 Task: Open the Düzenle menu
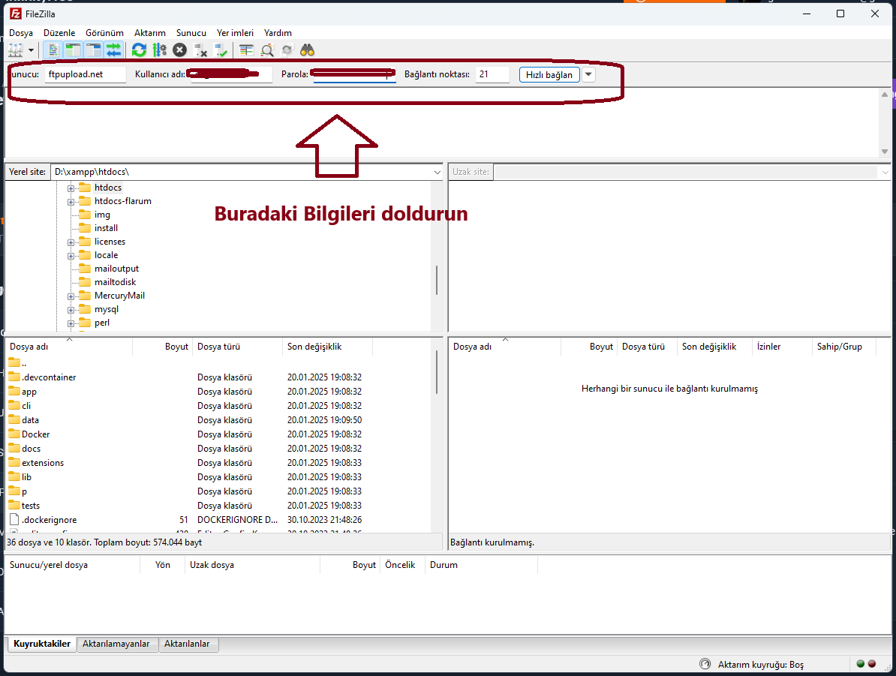[x=59, y=33]
